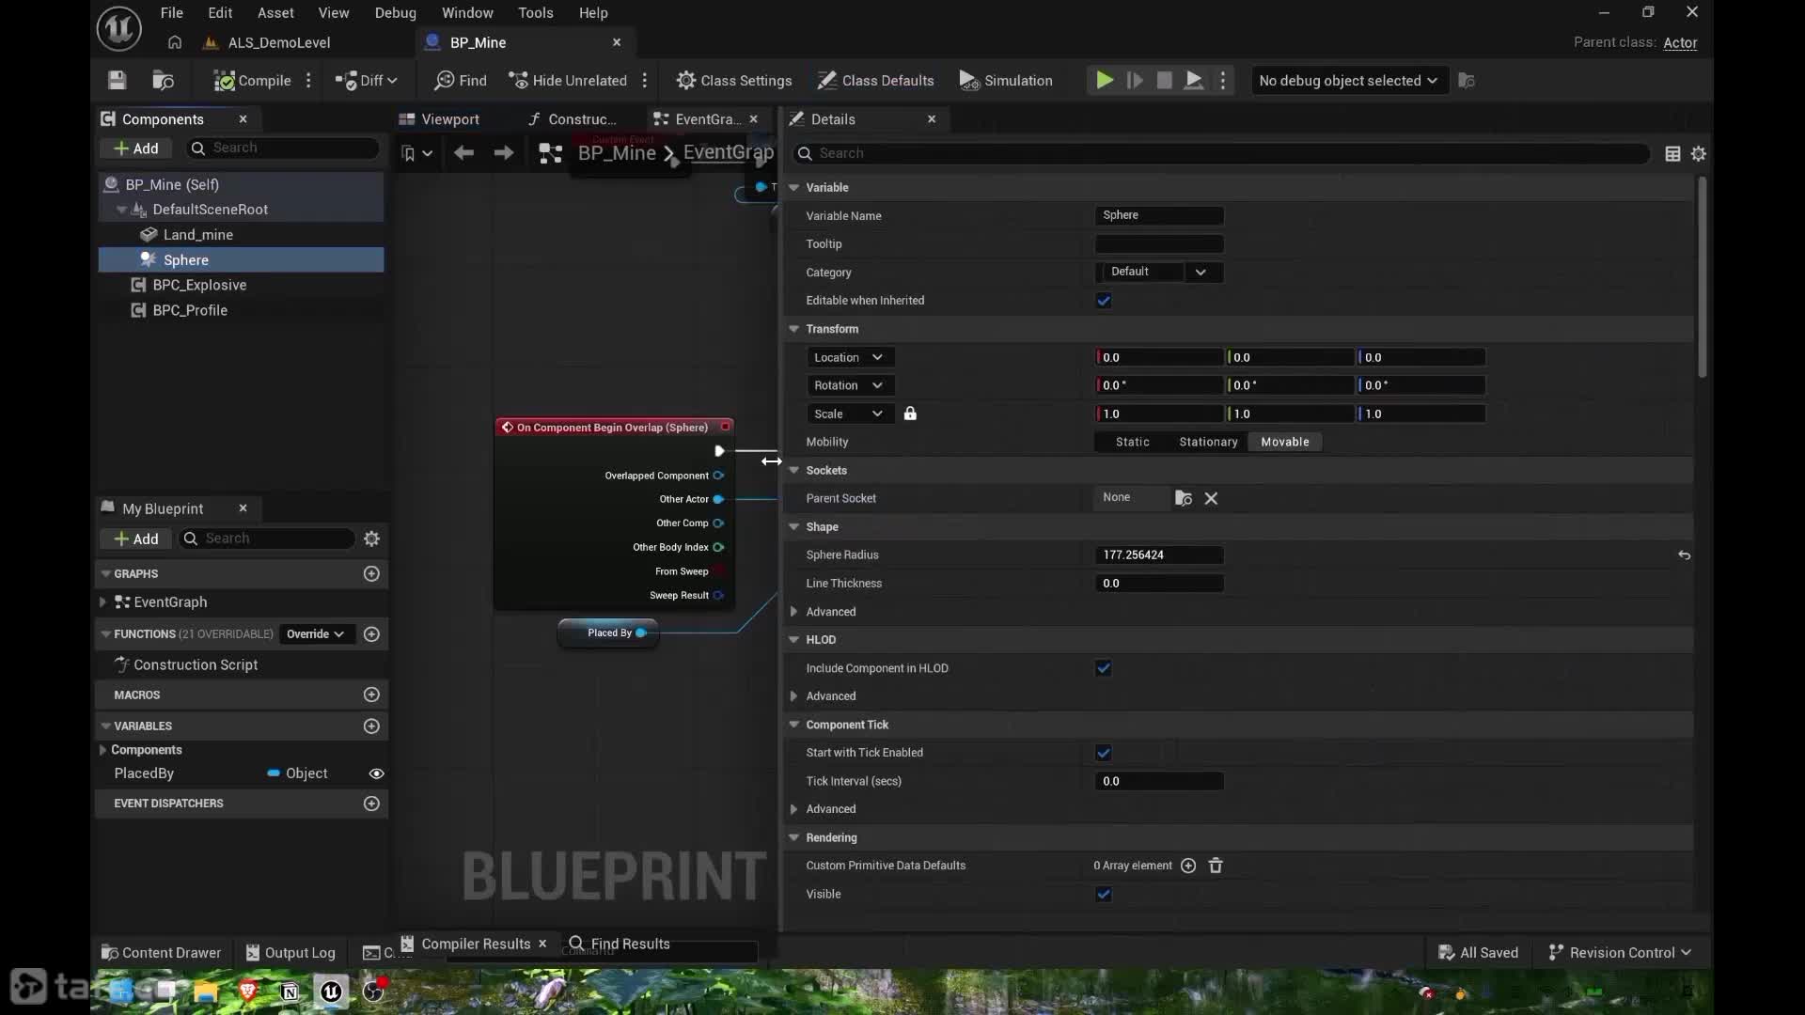1805x1015 pixels.
Task: Collapse the Transform section
Action: 794,329
